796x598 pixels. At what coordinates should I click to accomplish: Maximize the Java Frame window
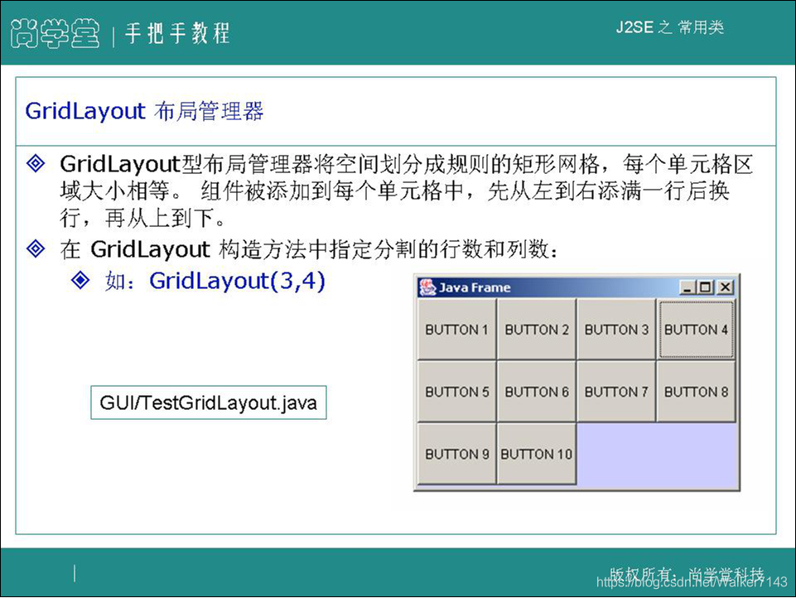coord(705,287)
